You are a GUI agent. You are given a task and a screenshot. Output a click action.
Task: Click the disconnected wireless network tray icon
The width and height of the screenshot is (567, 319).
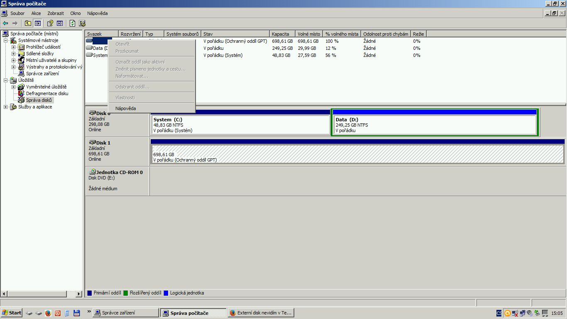515,313
